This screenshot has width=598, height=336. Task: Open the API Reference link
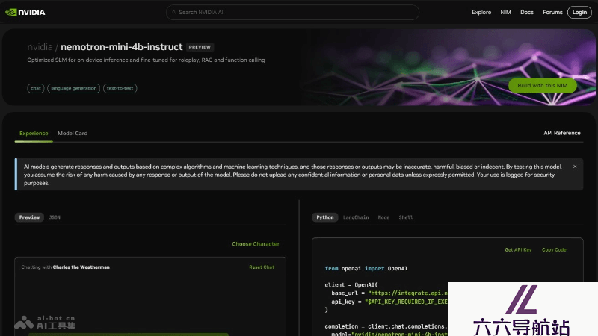tap(562, 133)
